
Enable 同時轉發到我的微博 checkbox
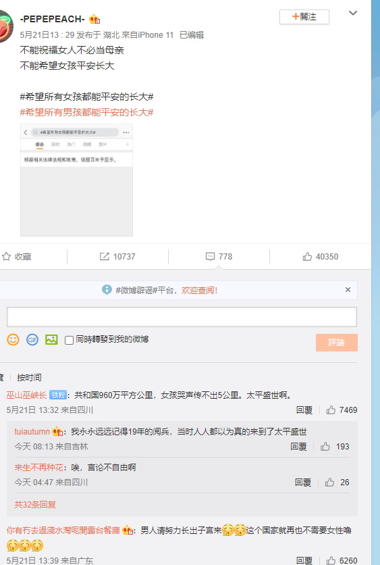point(69,340)
